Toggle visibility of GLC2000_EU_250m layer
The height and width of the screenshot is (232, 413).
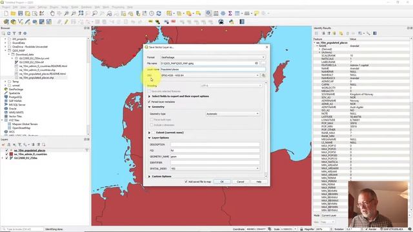click(7, 158)
